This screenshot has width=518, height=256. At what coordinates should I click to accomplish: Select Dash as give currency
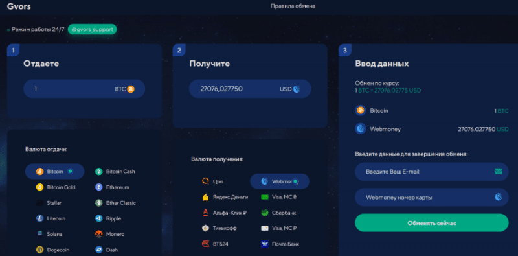tap(106, 250)
